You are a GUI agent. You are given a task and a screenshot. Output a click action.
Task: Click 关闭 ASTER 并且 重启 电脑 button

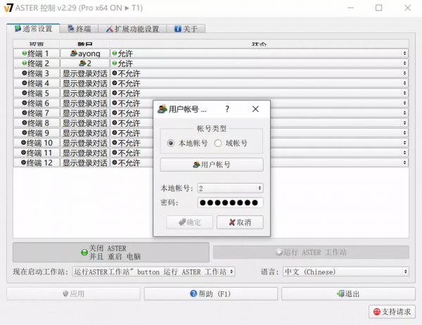[111, 253]
